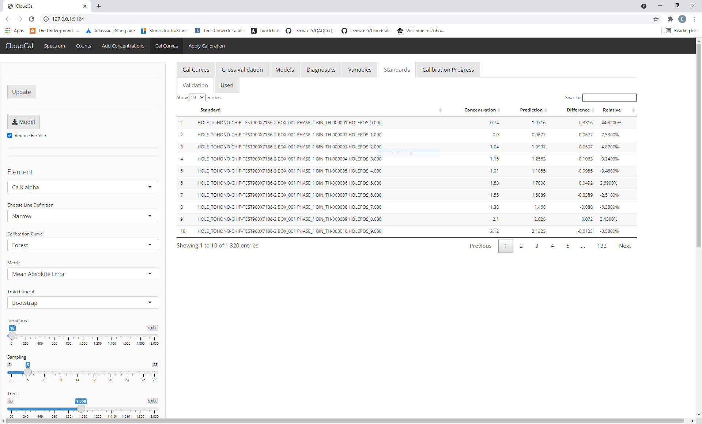Uncheck the Reduce File Size checkbox
The width and height of the screenshot is (702, 424).
[x=10, y=136]
